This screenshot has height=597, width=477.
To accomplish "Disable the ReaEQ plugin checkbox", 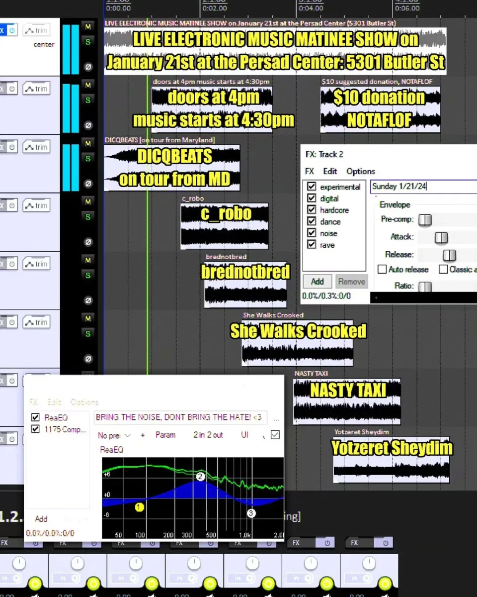I will (x=35, y=417).
